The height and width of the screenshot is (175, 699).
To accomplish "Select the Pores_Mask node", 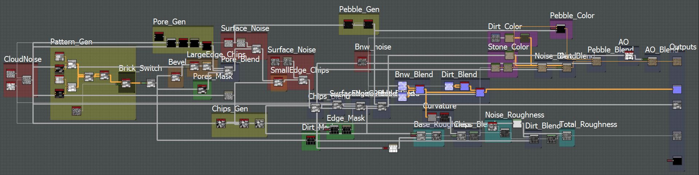I will click(202, 88).
